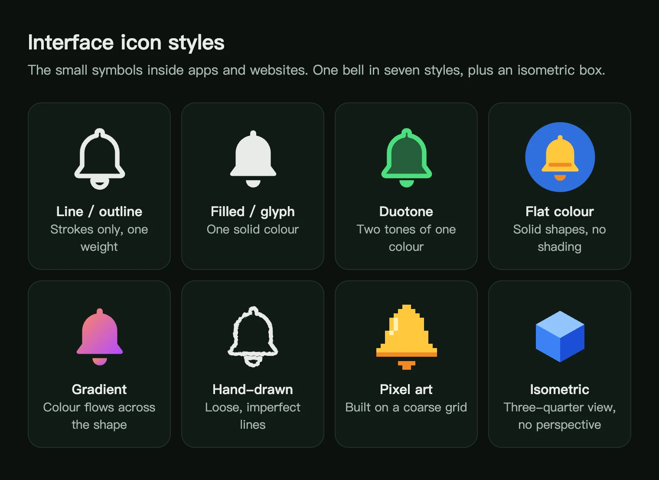Click the sketchy hand-drawn bell icon
The height and width of the screenshot is (480, 659).
(253, 337)
